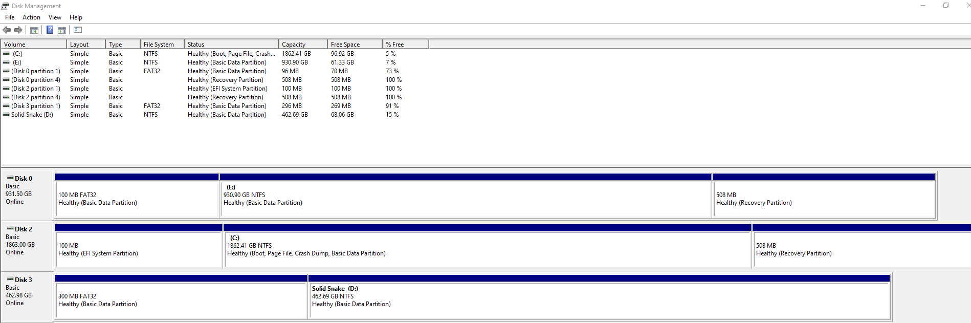Select the (E:) row in the volume list
This screenshot has width=971, height=323.
click(x=215, y=62)
